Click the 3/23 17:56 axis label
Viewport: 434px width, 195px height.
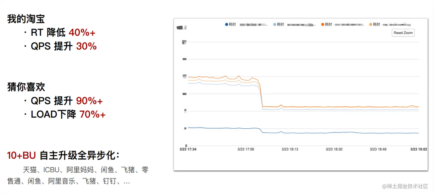[x=246, y=149]
